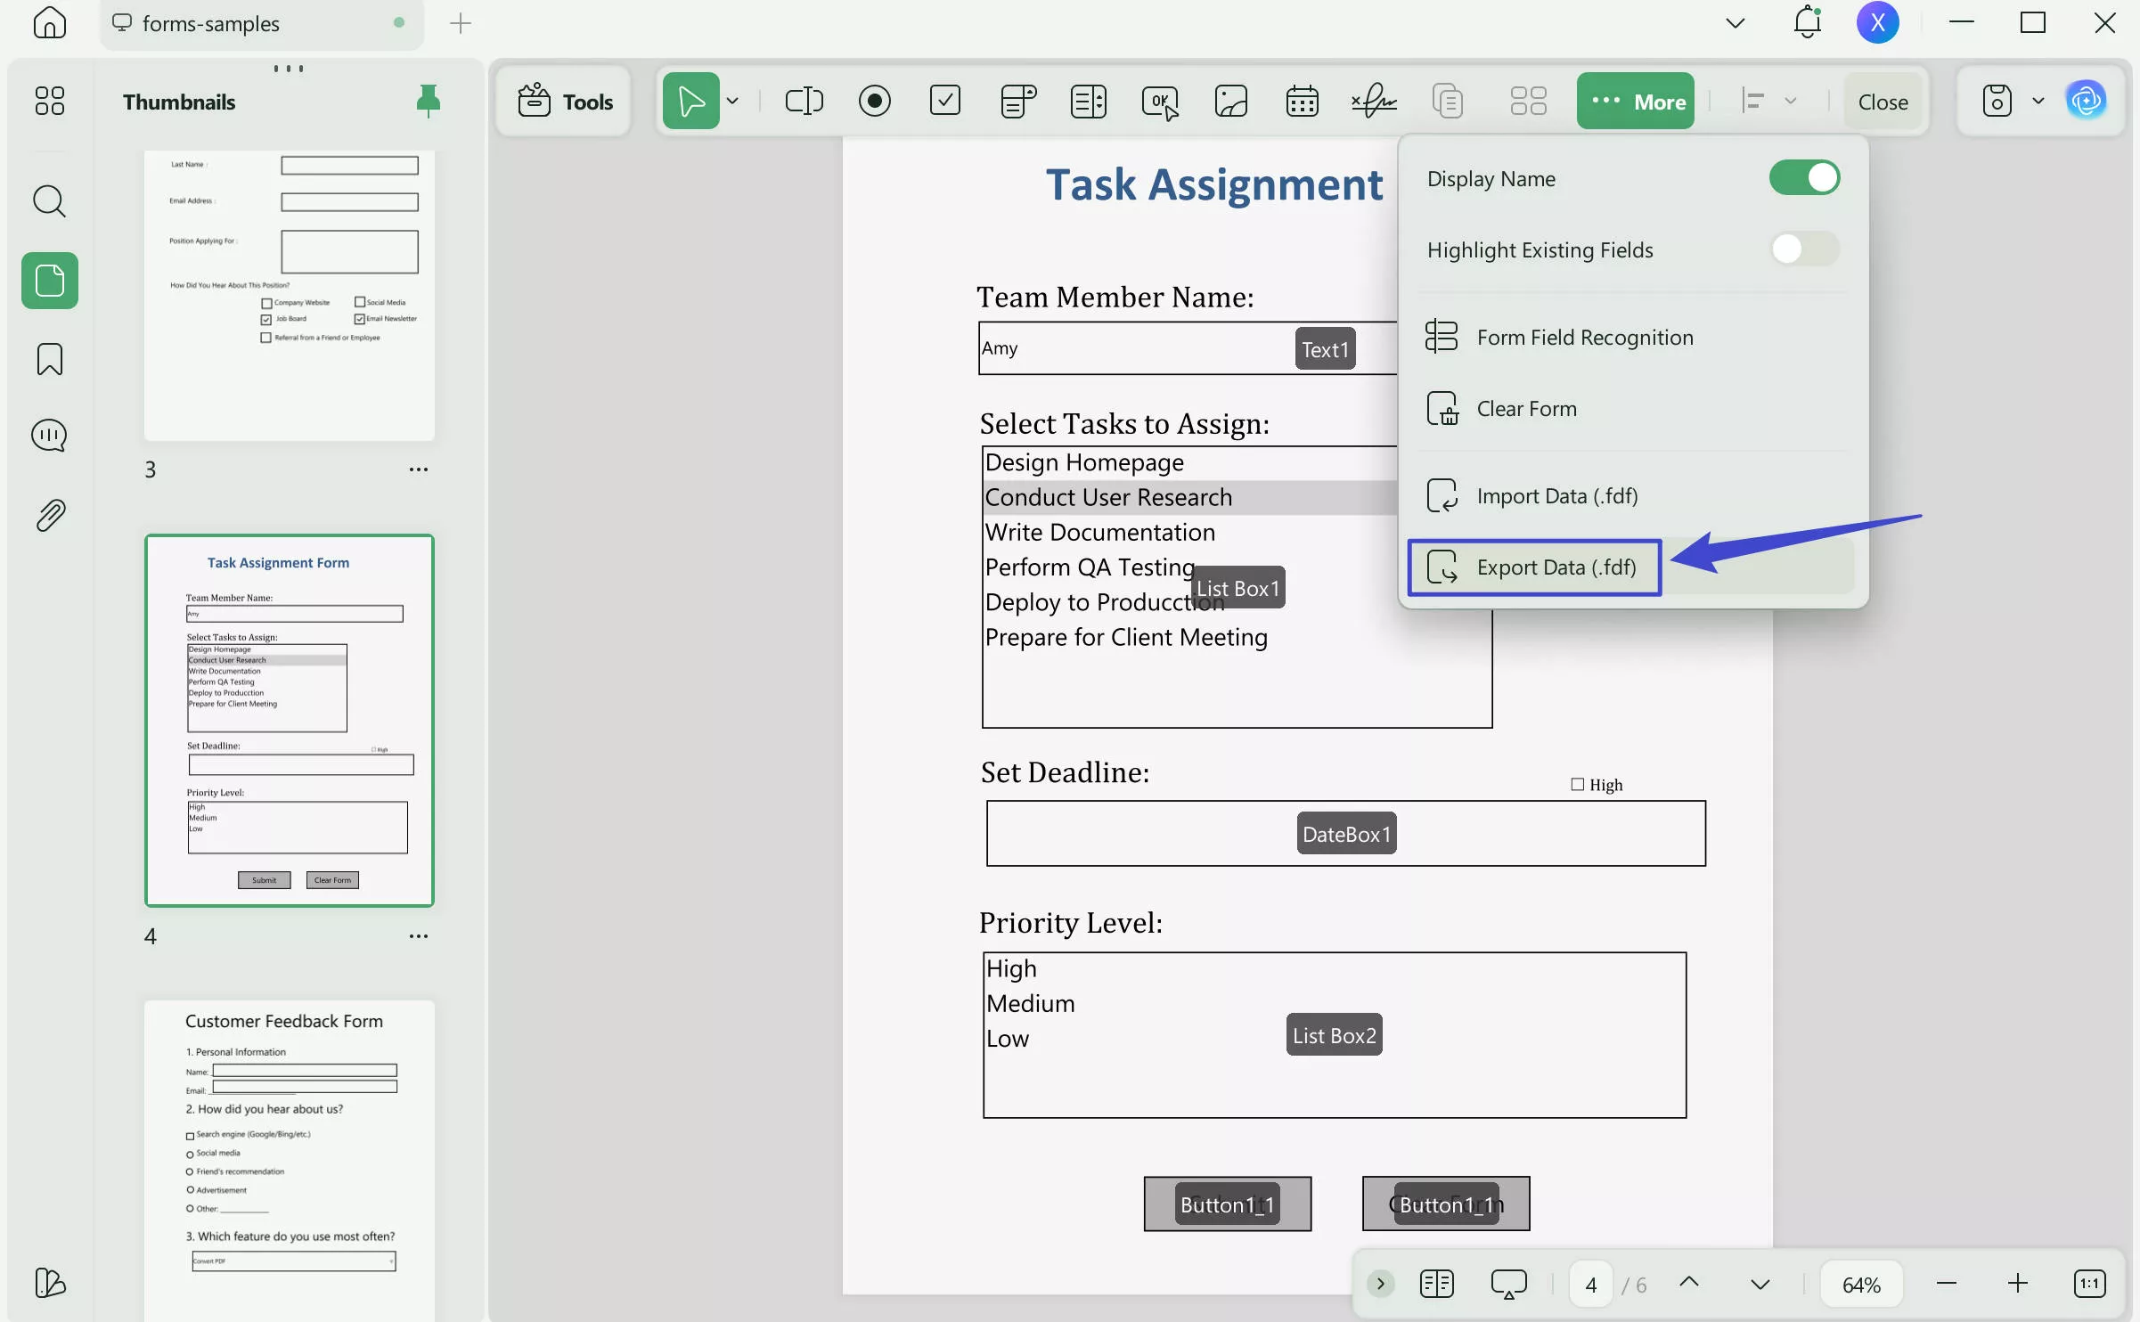
Task: Open the search panel in sidebar
Action: pyautogui.click(x=49, y=201)
